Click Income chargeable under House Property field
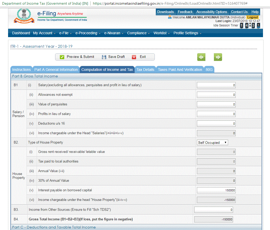270x230 pixels. tap(216, 200)
